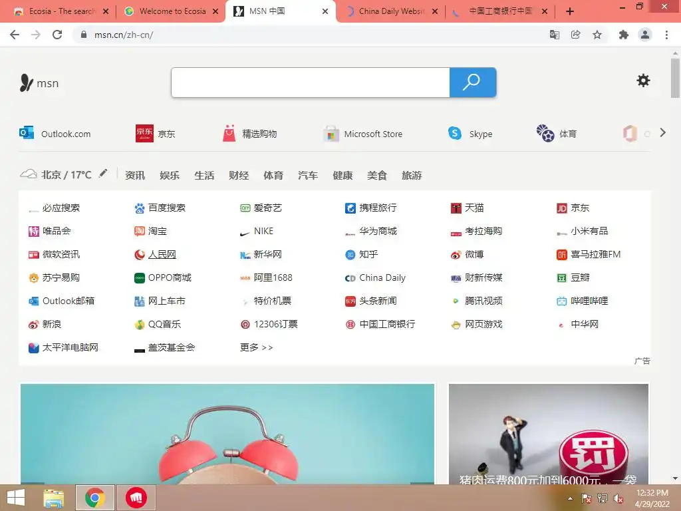
Task: Open the 京东 red logo shortcut
Action: coord(144,133)
